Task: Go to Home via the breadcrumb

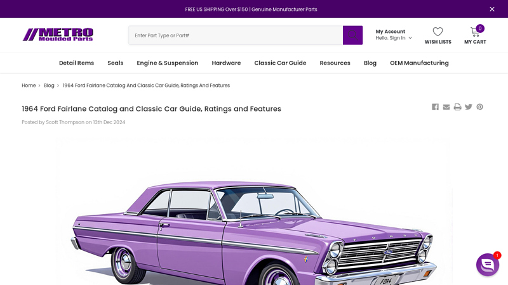Action: [x=29, y=85]
